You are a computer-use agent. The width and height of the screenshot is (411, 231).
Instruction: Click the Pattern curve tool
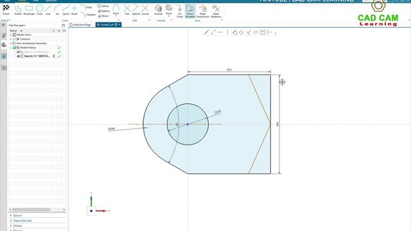pos(104,11)
